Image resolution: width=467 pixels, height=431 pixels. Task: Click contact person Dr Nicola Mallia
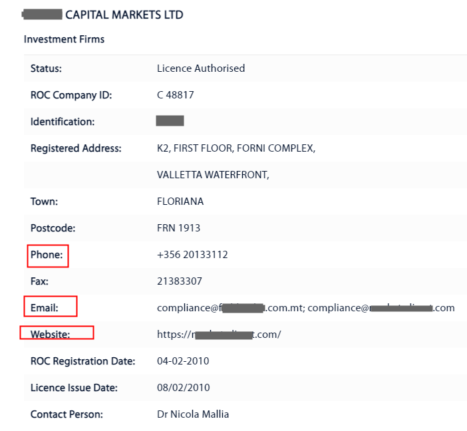tap(193, 414)
